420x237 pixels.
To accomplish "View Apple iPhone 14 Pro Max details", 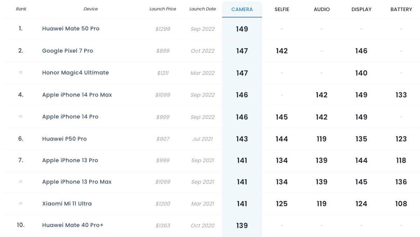I will [x=77, y=95].
